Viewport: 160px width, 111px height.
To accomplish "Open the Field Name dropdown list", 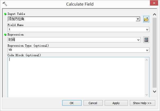I will click(x=147, y=29).
